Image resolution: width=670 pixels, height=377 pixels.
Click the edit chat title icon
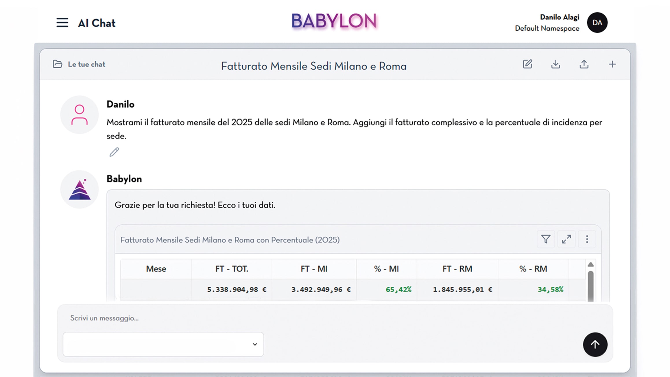click(x=527, y=64)
